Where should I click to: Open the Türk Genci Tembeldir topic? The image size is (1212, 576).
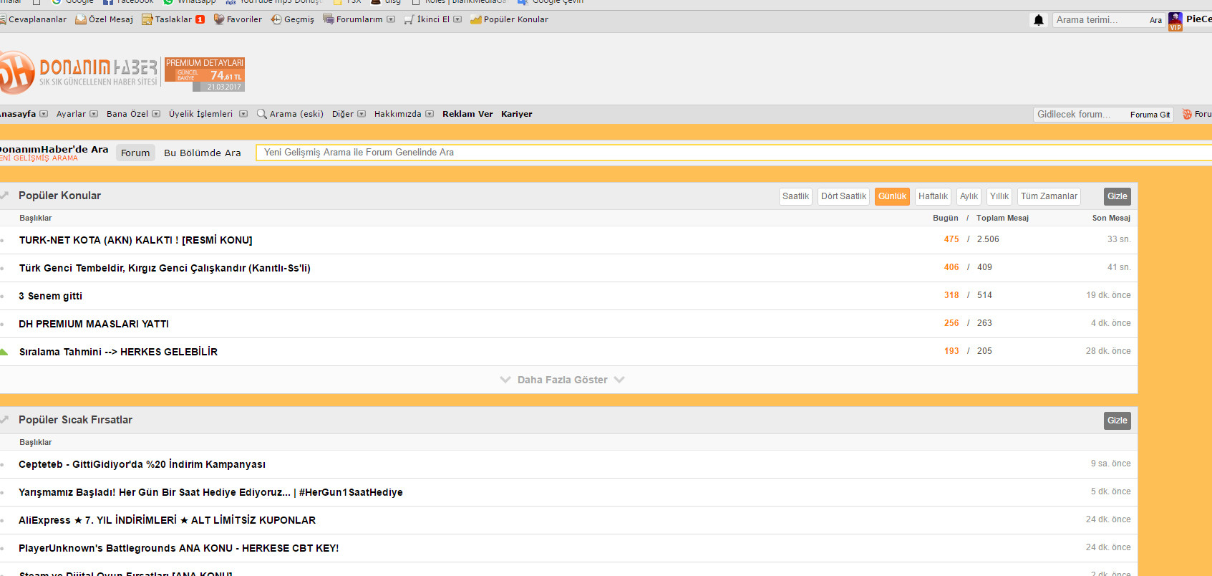(165, 268)
